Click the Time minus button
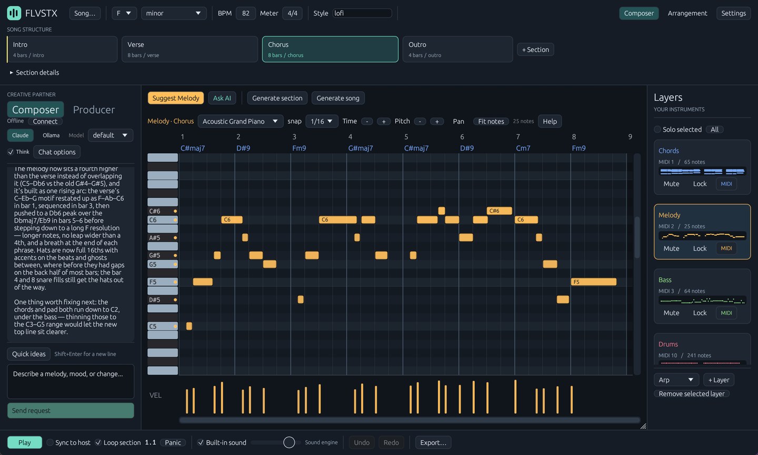758x455 pixels. coord(367,122)
